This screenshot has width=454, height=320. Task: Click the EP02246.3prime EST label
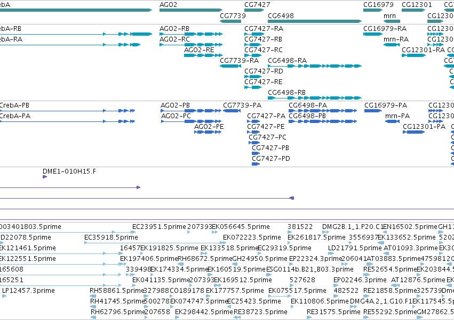pos(360,280)
